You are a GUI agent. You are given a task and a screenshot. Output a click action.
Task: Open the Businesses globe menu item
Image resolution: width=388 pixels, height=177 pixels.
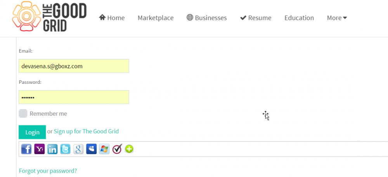pyautogui.click(x=207, y=18)
